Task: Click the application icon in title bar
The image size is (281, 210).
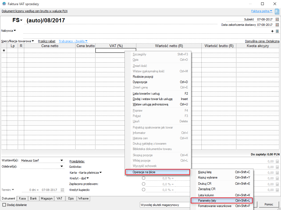Action: (x=4, y=4)
